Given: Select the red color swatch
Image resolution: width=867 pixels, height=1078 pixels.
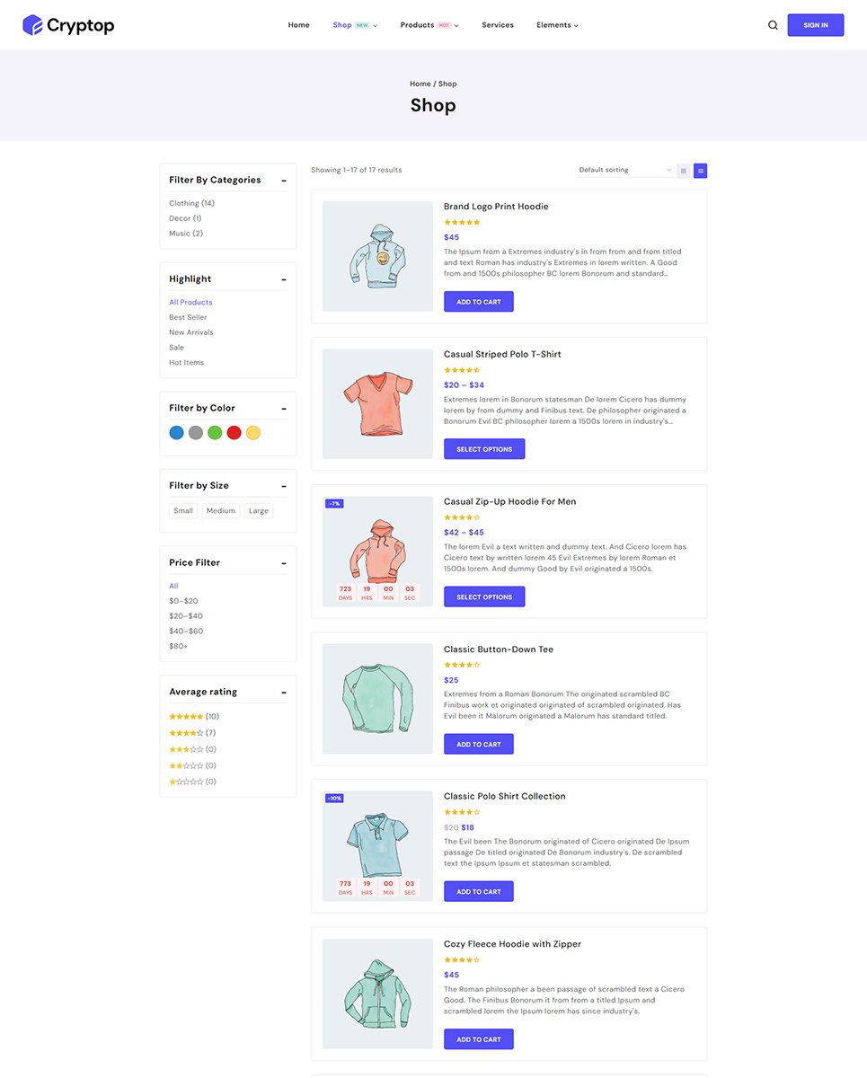Looking at the screenshot, I should [x=234, y=433].
